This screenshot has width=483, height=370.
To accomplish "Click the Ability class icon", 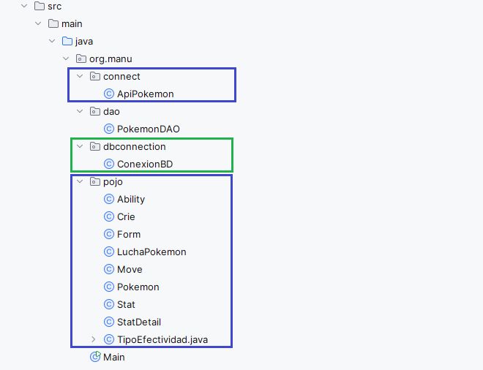I will 109,199.
